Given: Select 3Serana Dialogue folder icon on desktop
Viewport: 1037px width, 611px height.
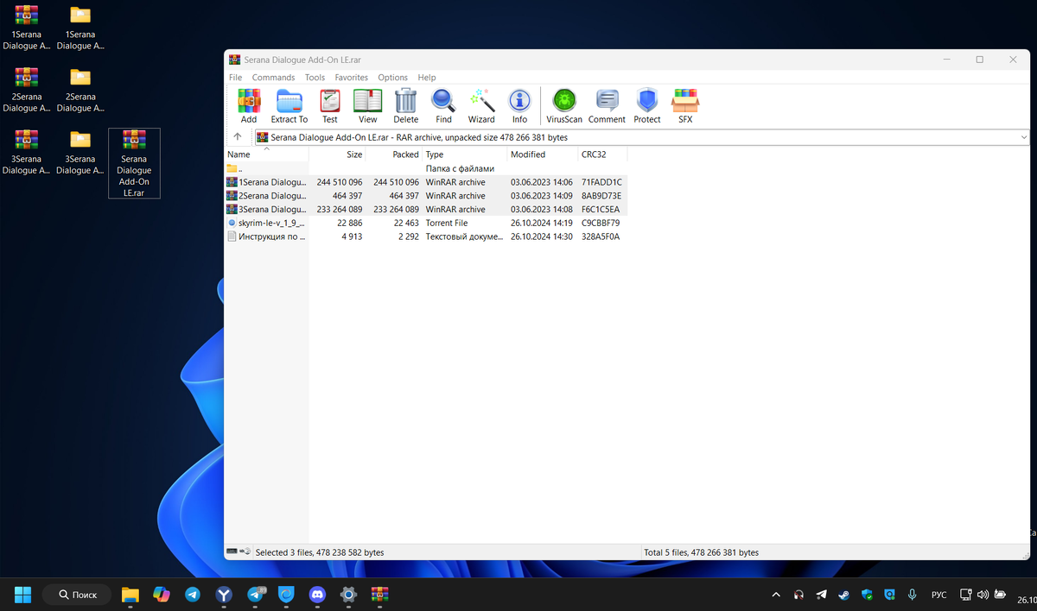Looking at the screenshot, I should (80, 152).
